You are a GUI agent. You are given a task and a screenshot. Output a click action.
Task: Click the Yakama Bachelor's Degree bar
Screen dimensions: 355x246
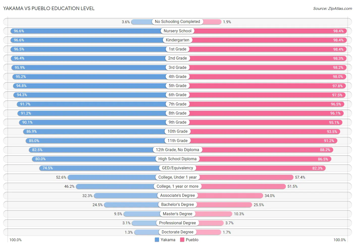click(141, 205)
